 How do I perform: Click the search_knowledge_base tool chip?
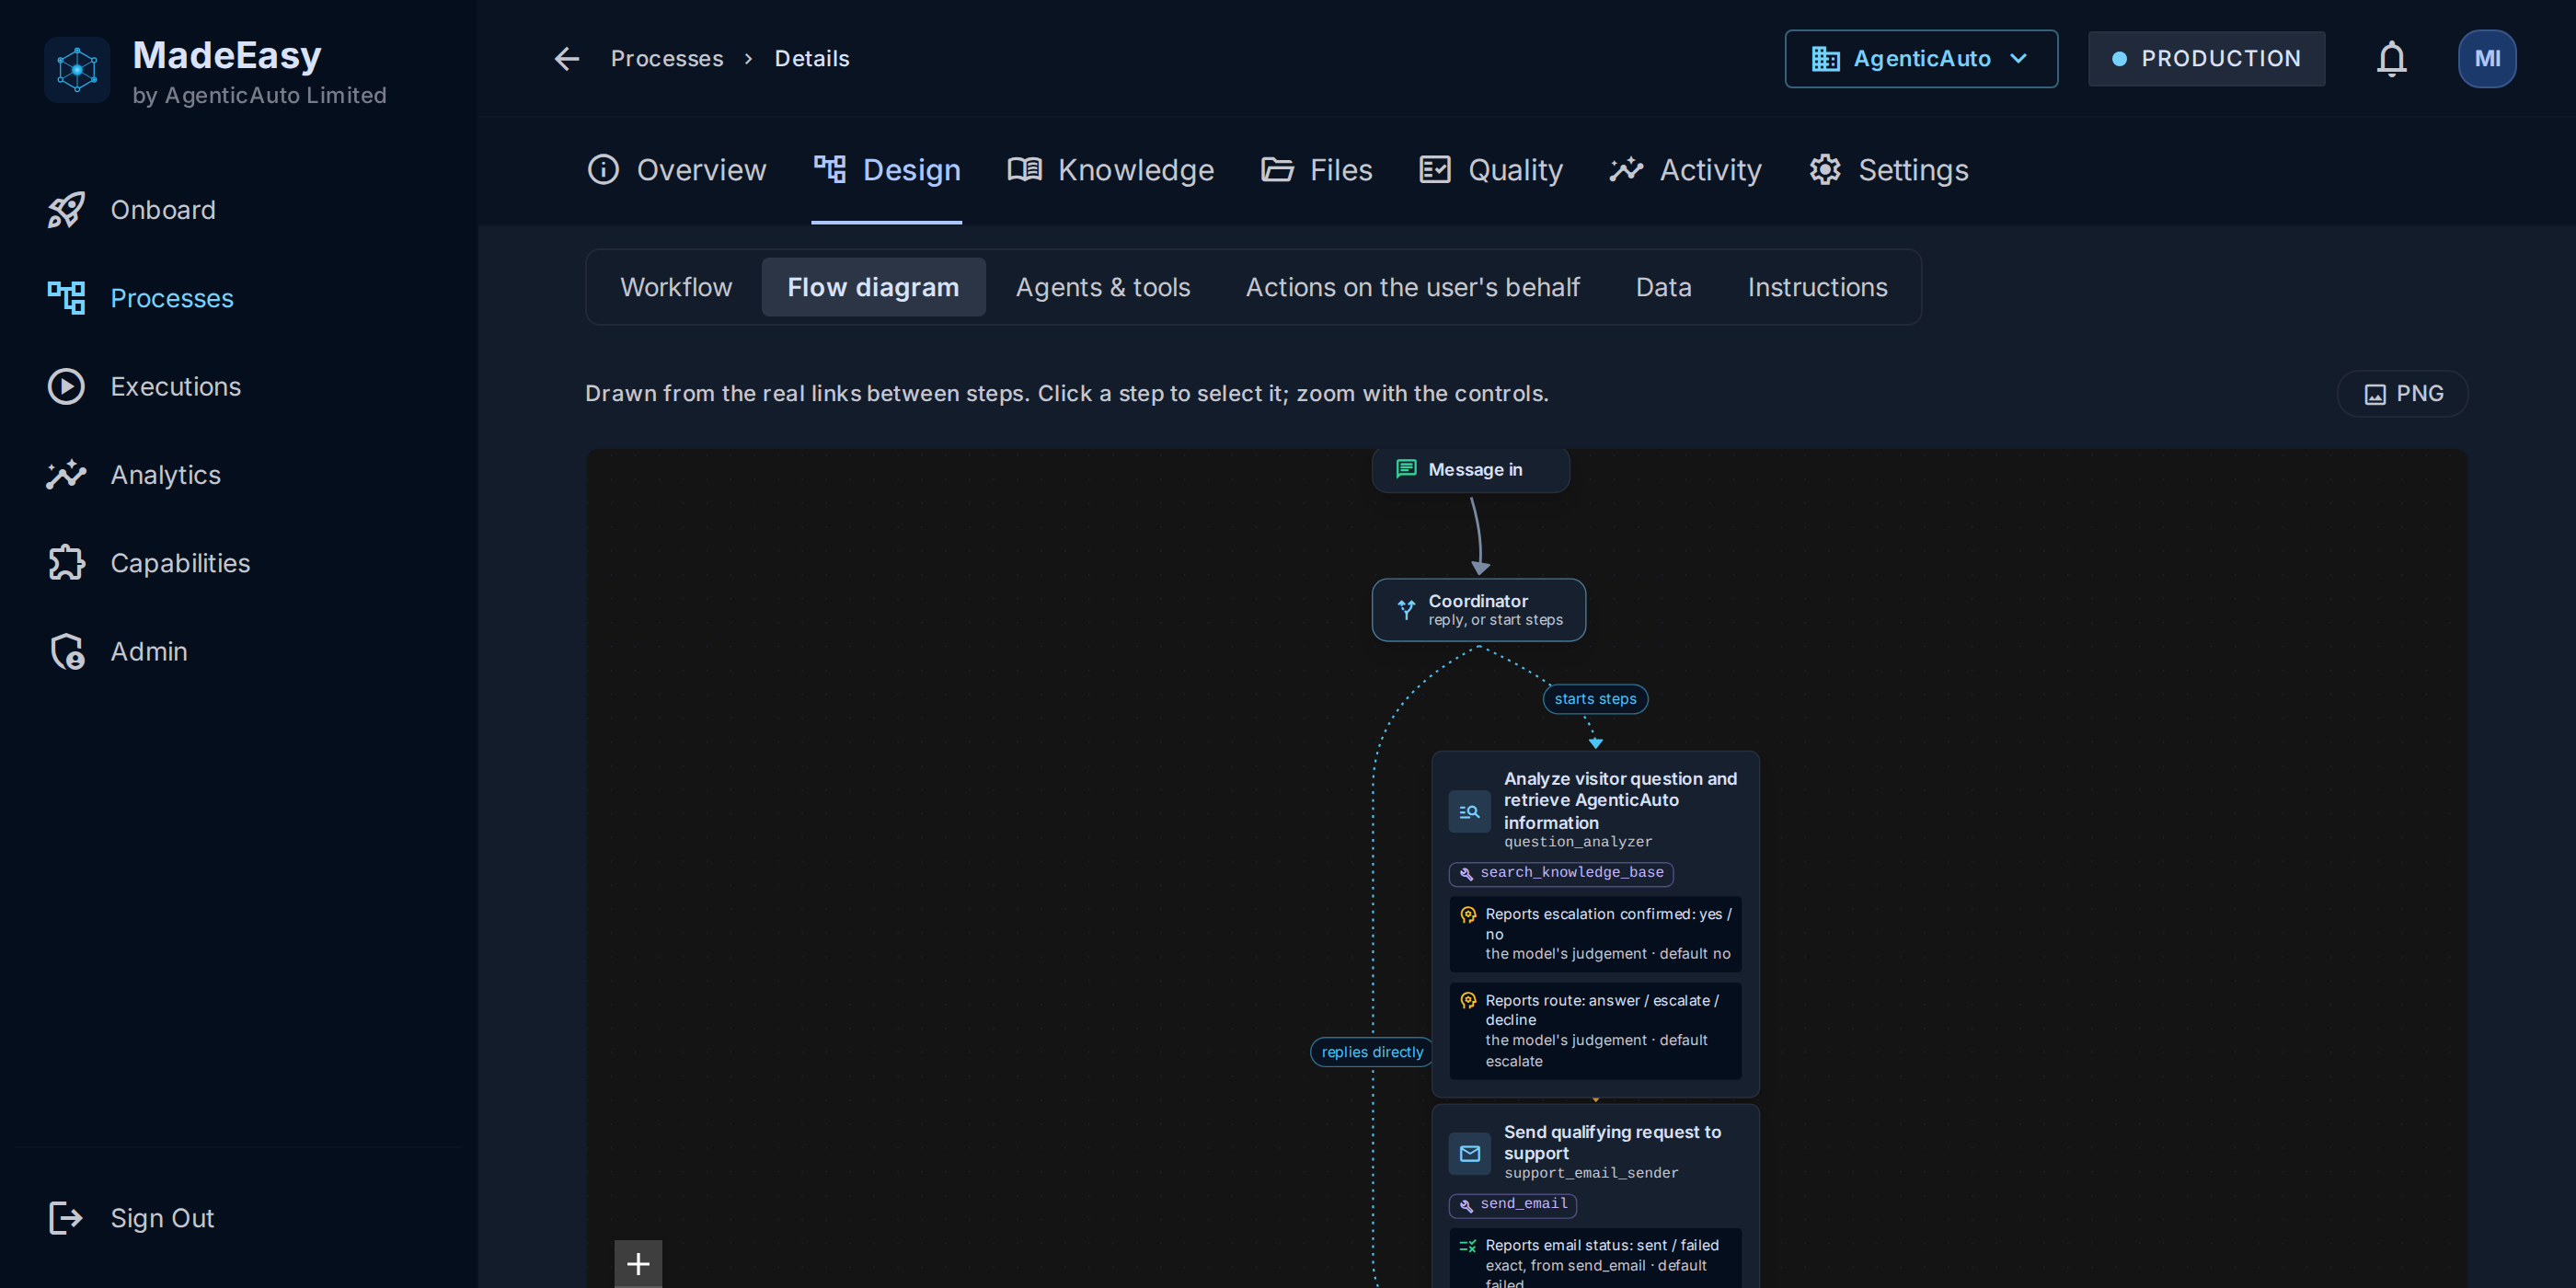pyautogui.click(x=1560, y=873)
